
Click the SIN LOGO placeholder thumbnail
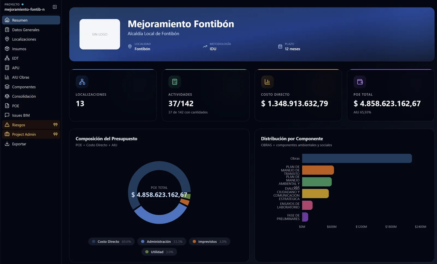(100, 34)
